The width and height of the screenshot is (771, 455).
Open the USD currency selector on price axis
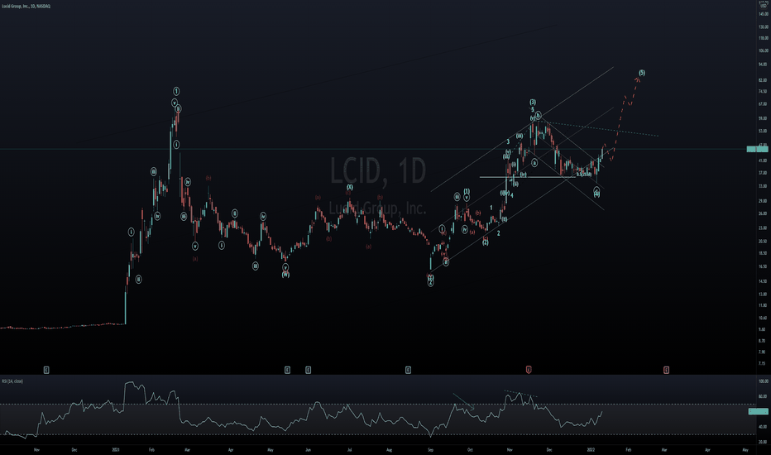click(x=764, y=4)
